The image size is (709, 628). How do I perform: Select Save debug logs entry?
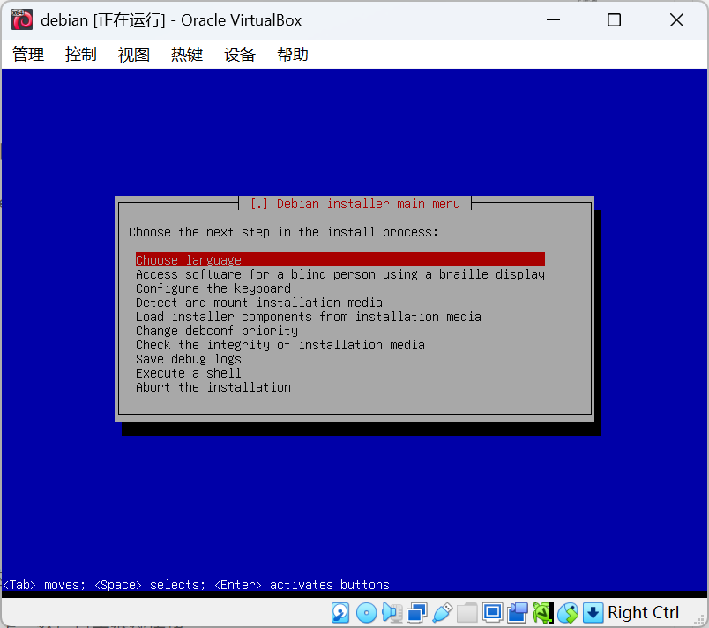click(189, 359)
